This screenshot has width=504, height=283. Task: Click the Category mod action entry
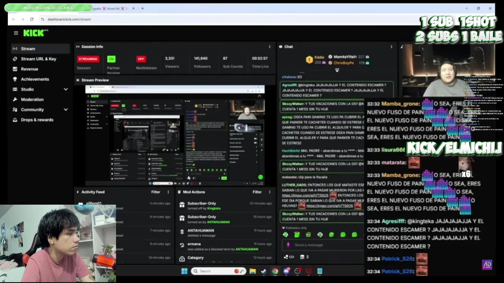pyautogui.click(x=224, y=258)
